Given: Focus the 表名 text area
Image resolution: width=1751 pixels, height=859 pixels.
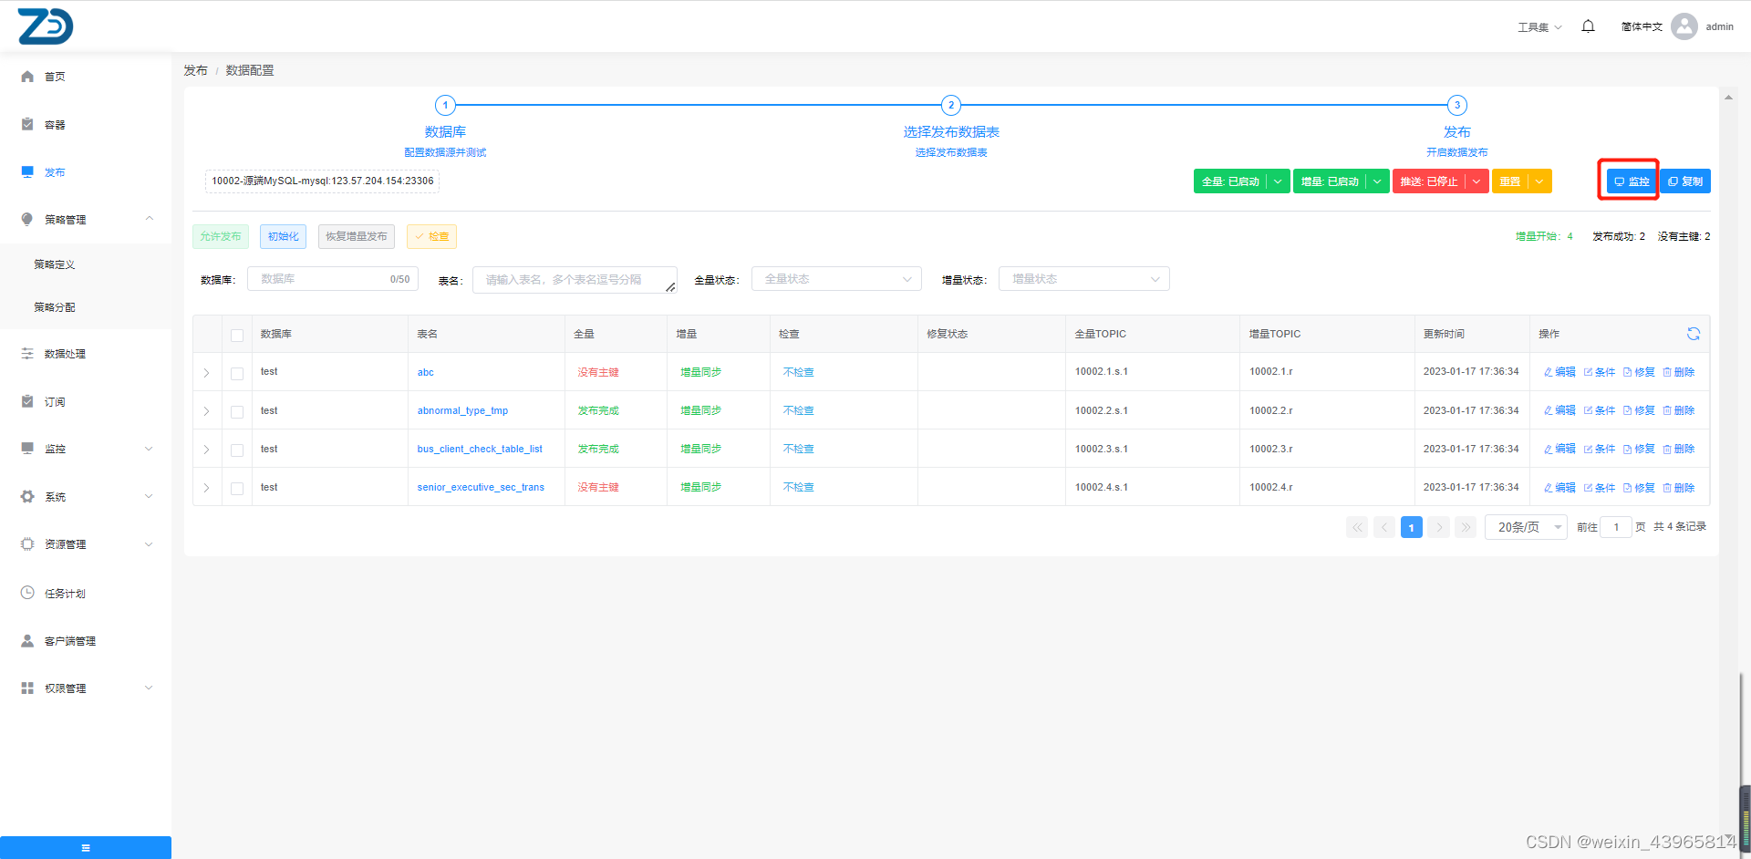Looking at the screenshot, I should [x=575, y=280].
